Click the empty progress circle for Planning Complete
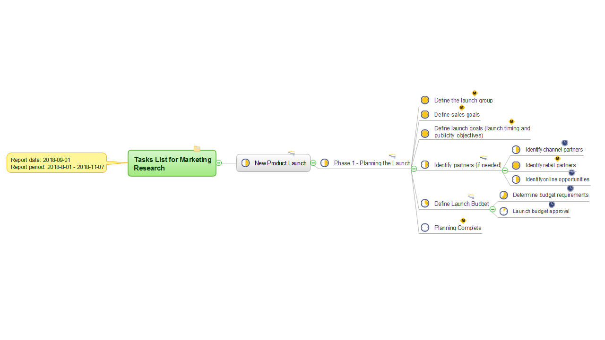Viewport: 605px width, 340px height. [x=425, y=228]
